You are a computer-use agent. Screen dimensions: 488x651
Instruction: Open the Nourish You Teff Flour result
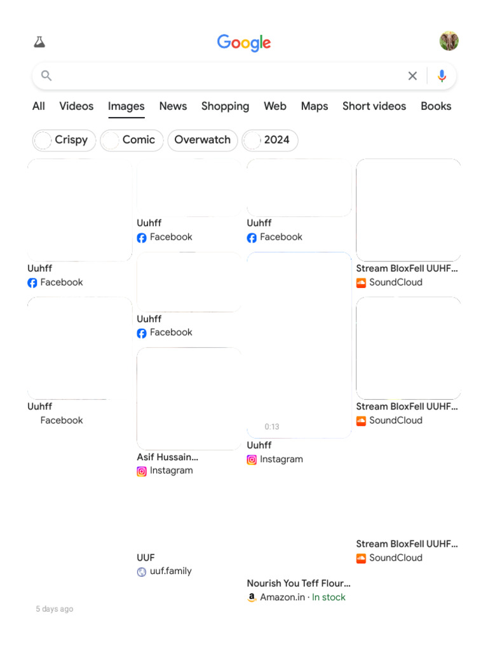(298, 583)
